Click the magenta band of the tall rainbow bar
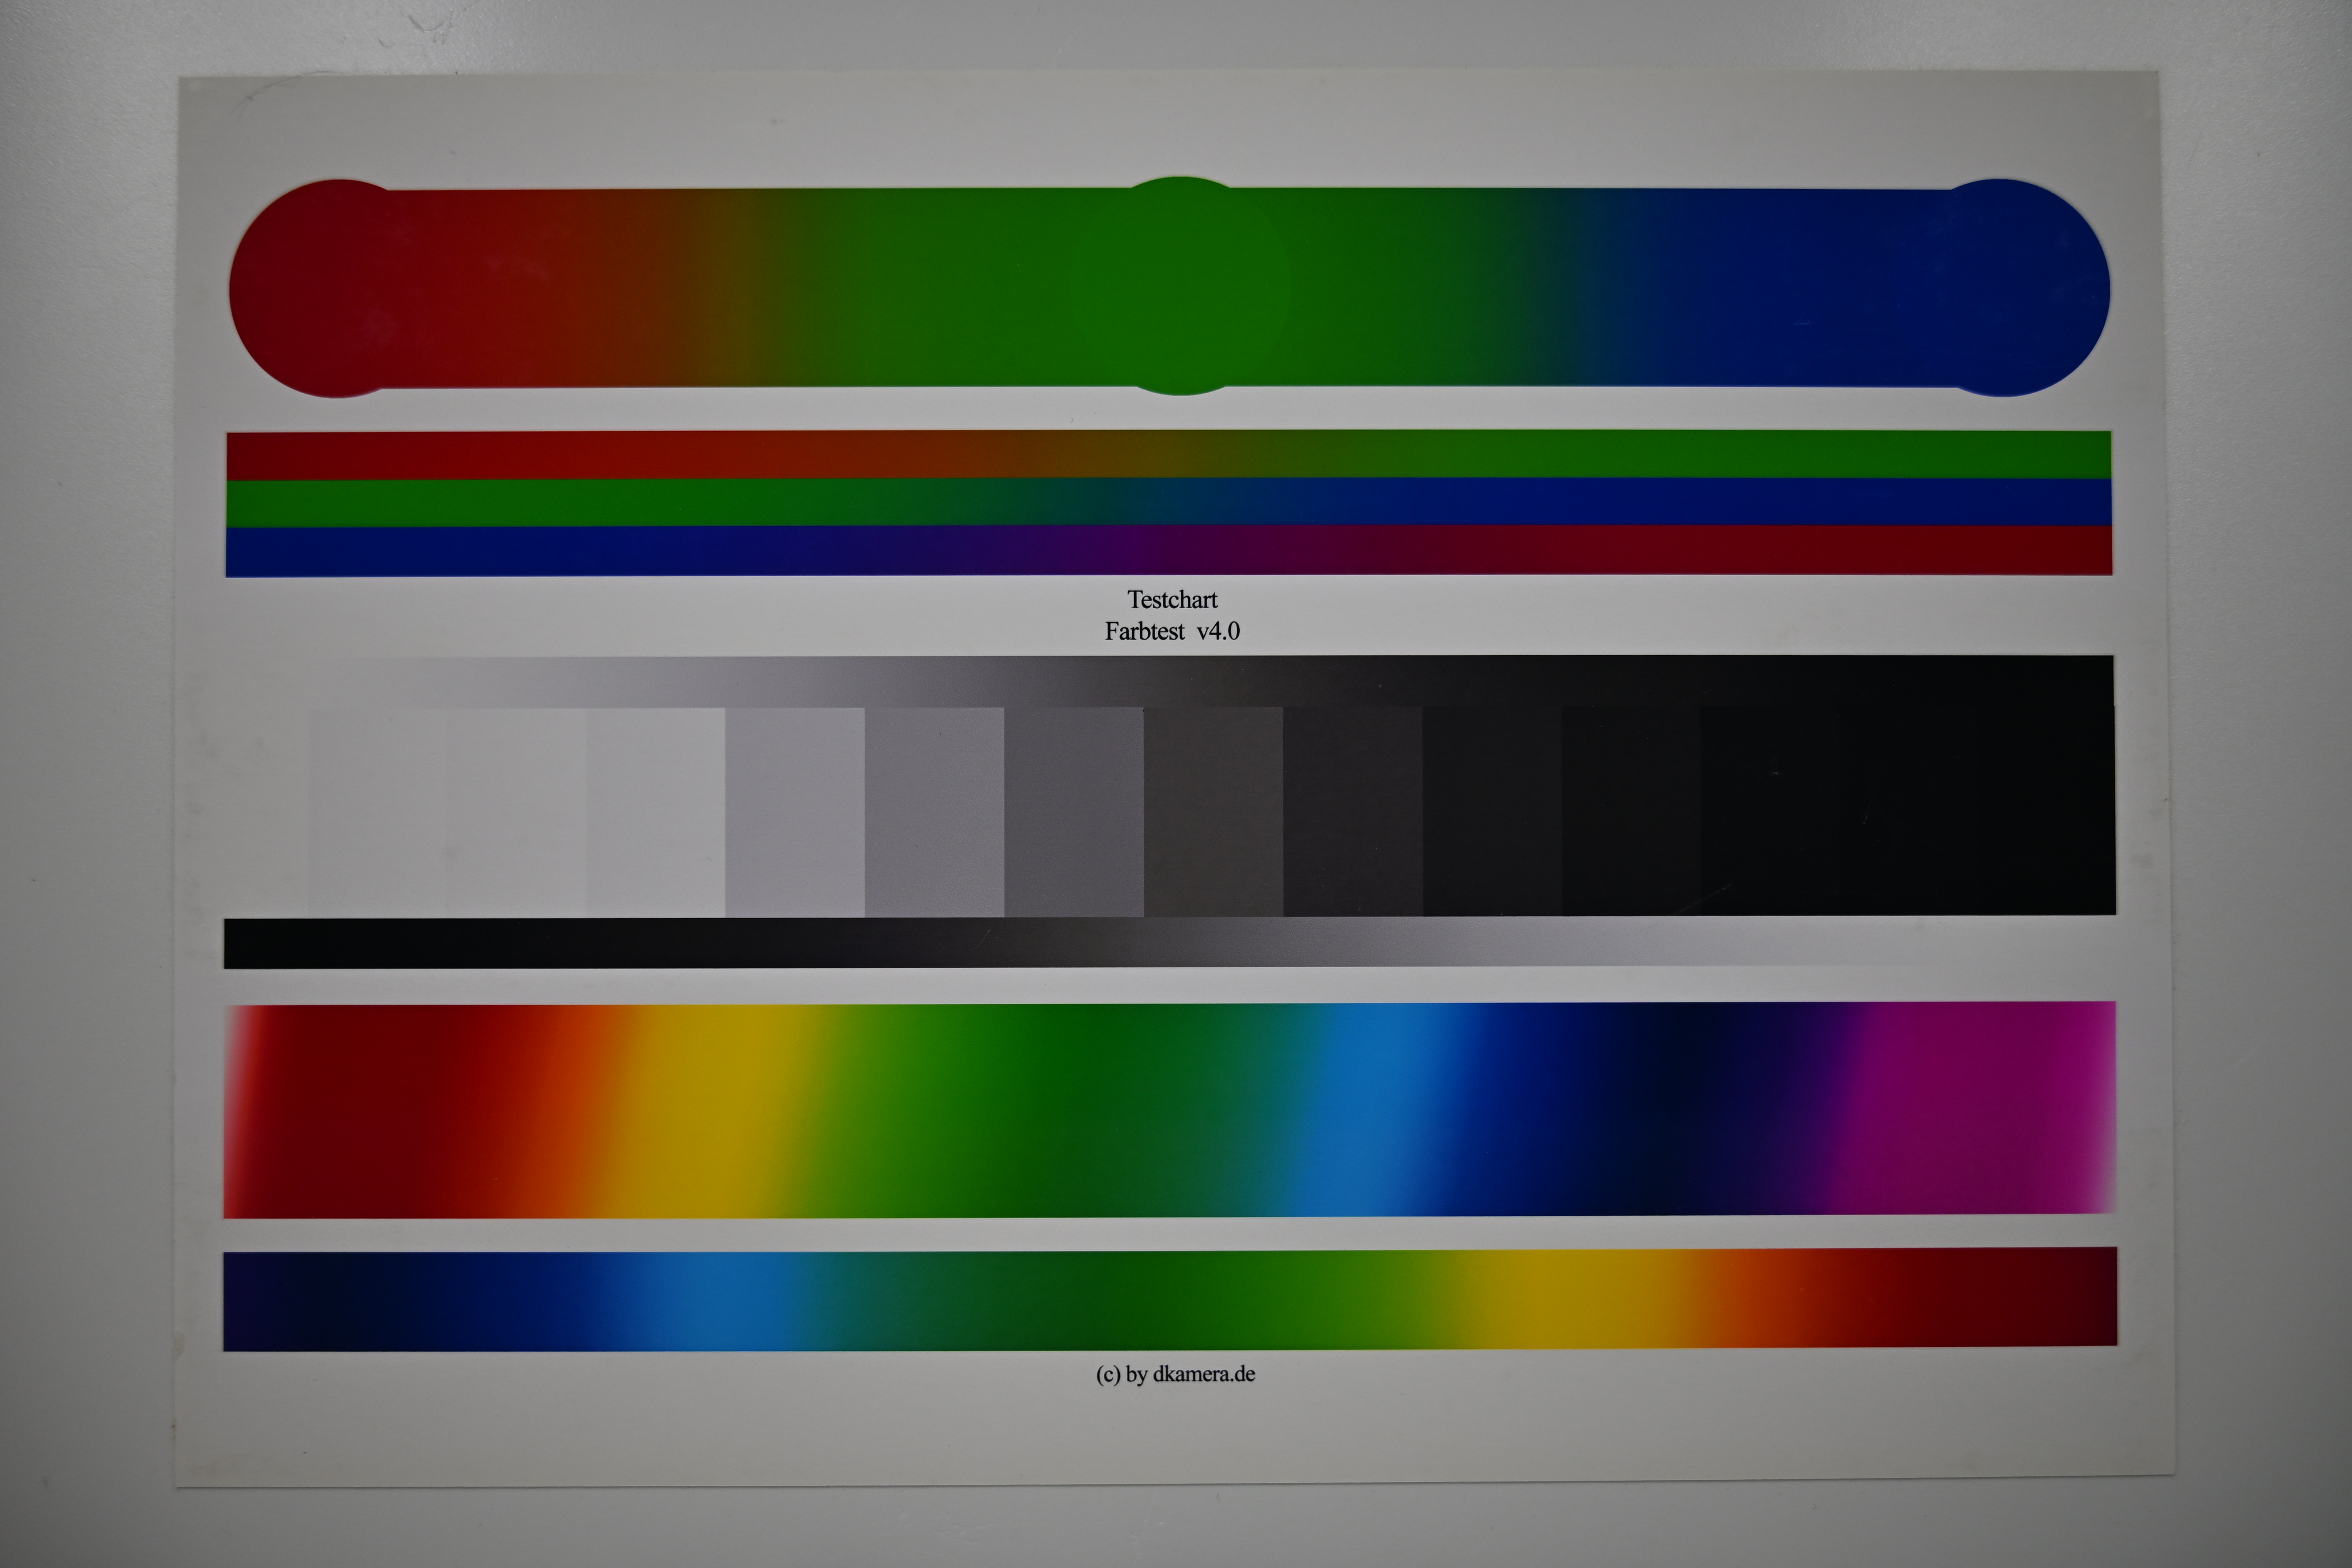This screenshot has width=2352, height=1568. coord(1975,1108)
